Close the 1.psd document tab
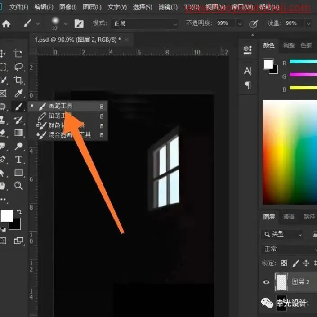The image size is (317, 317). (126, 40)
